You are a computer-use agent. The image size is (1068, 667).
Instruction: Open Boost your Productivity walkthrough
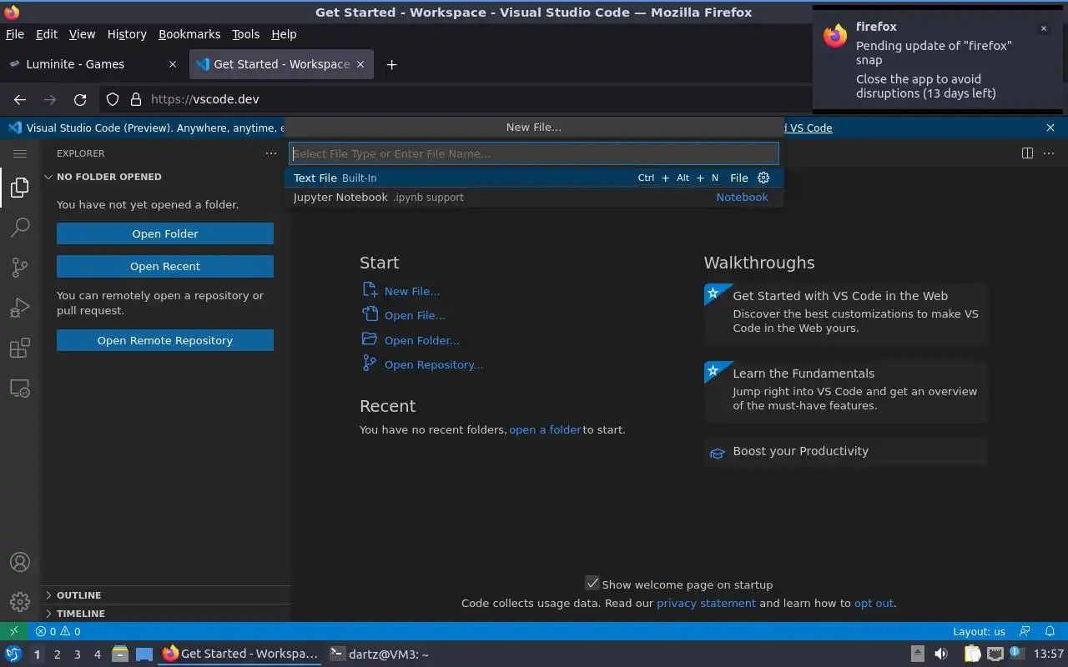pos(845,451)
